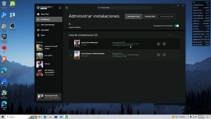Open DroidCam desktop shortcut
Screen dimensions: 211x119
click(13, 4)
